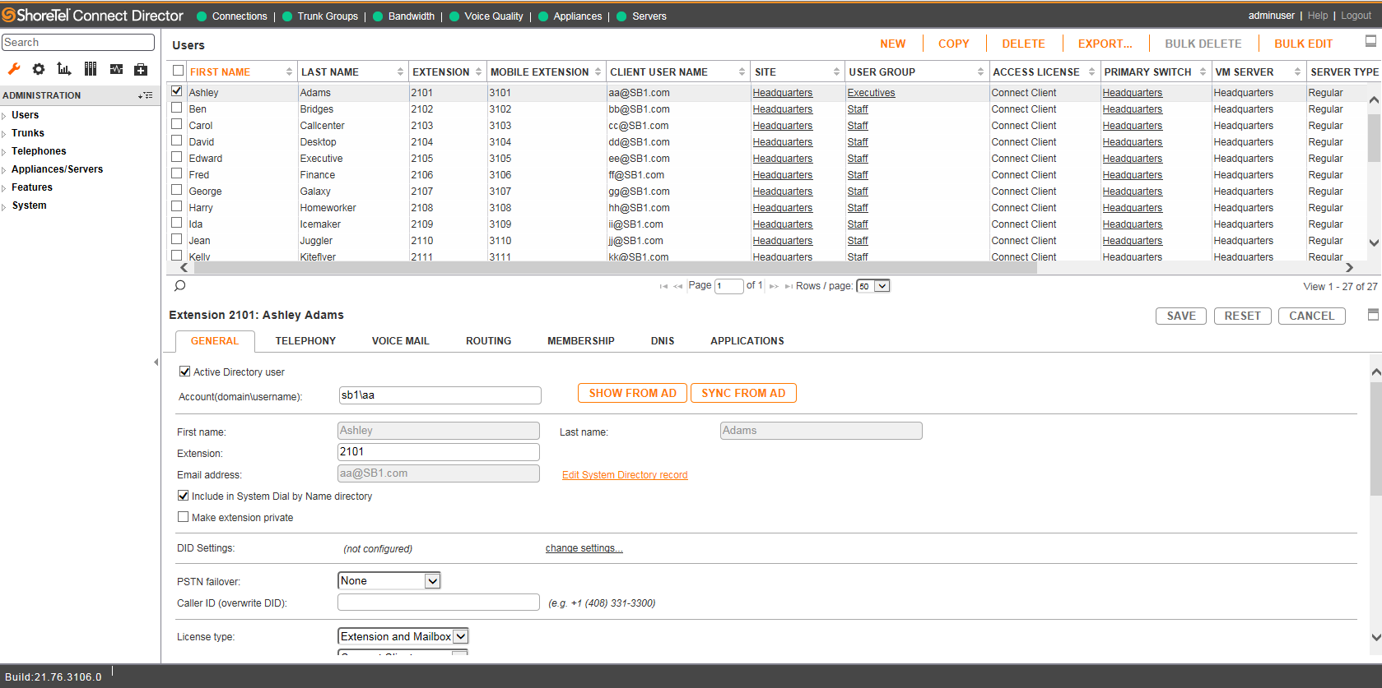This screenshot has width=1382, height=688.
Task: Click into the Caller ID input field
Action: 438,603
